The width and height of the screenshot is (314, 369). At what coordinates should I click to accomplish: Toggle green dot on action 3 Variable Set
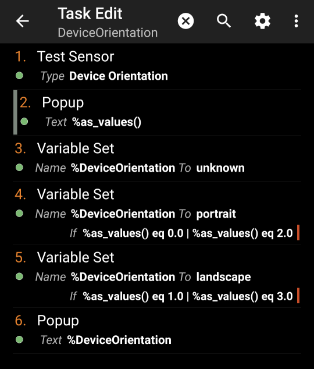(19, 167)
